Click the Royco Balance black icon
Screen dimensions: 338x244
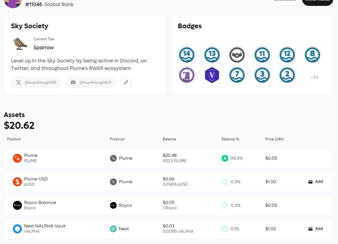pos(17,205)
